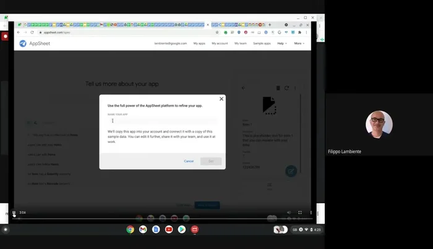Pause the video playback
This screenshot has height=249, width=433.
coord(14,213)
